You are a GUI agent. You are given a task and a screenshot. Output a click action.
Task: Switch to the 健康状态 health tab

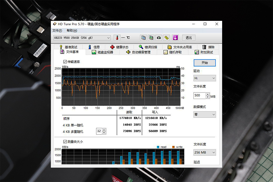coord(119,47)
